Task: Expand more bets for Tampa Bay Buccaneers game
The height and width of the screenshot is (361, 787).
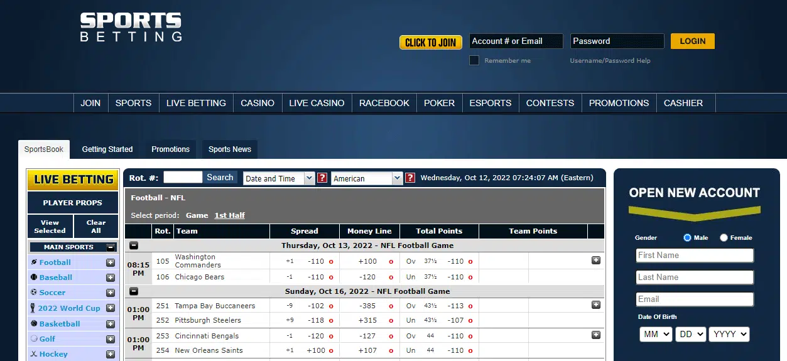Action: tap(596, 305)
